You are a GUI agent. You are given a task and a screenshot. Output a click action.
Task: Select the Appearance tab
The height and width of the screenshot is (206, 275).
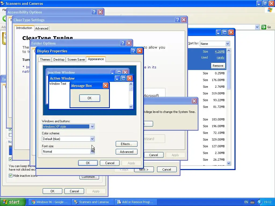(x=96, y=59)
